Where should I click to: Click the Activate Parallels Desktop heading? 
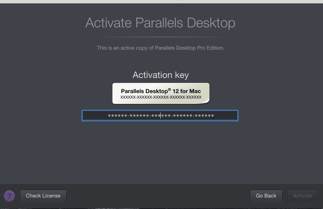pyautogui.click(x=160, y=23)
